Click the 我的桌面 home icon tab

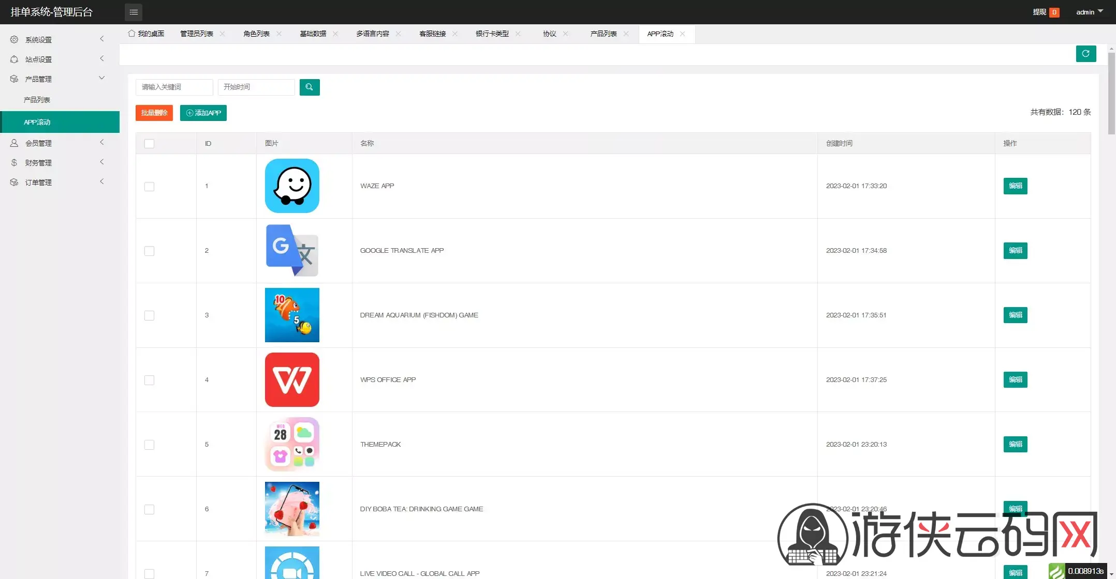(x=146, y=34)
